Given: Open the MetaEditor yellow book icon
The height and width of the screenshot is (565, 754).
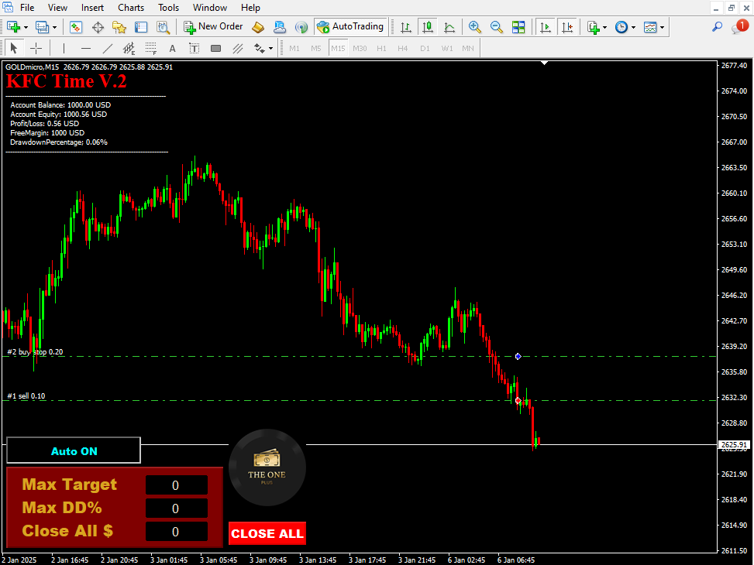Looking at the screenshot, I should 258,27.
